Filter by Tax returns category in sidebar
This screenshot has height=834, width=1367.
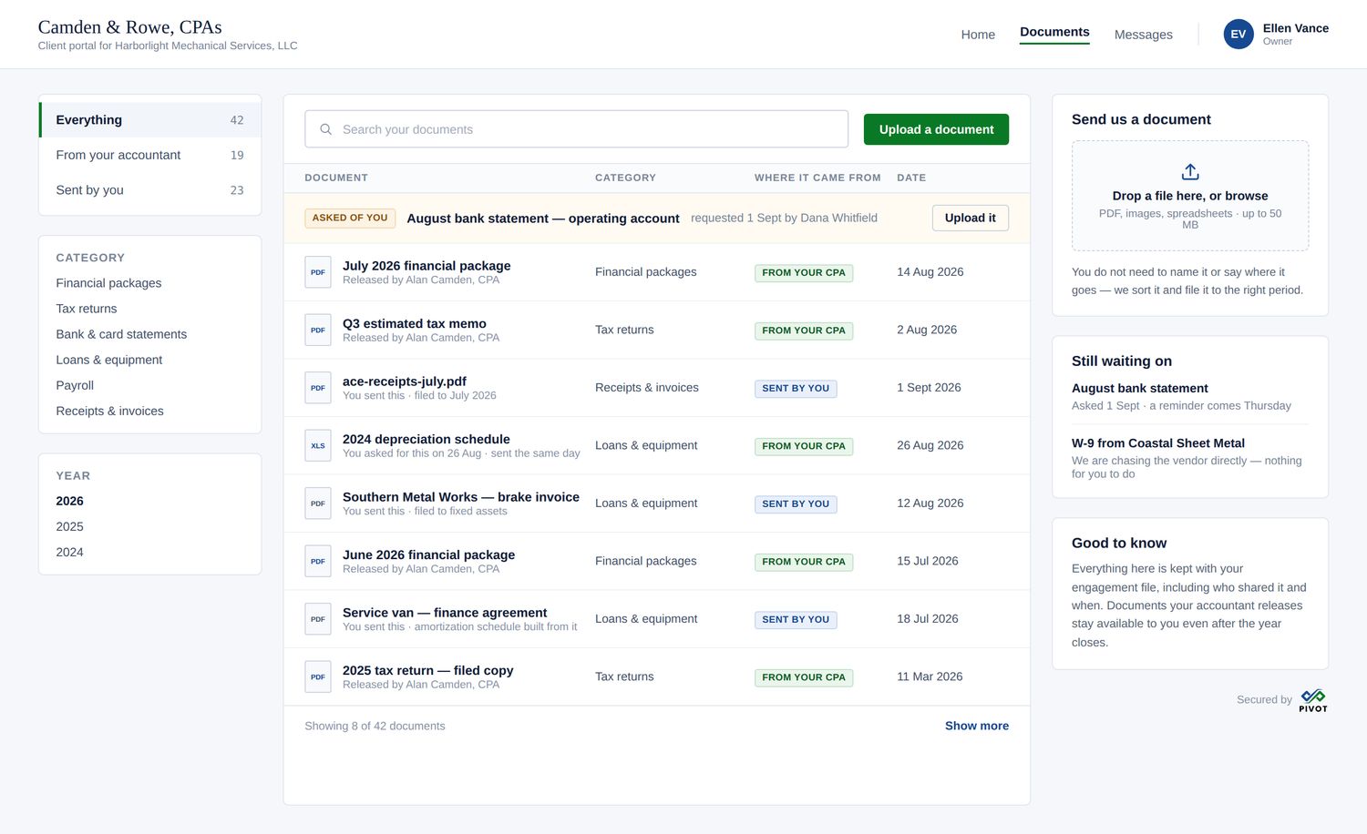(x=87, y=309)
